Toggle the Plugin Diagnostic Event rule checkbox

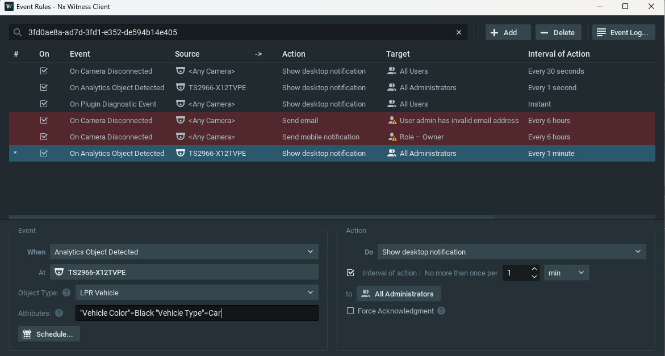(44, 104)
